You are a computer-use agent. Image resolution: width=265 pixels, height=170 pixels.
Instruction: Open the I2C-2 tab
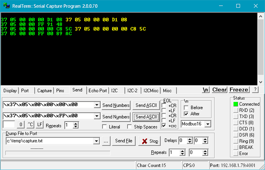(x=132, y=91)
